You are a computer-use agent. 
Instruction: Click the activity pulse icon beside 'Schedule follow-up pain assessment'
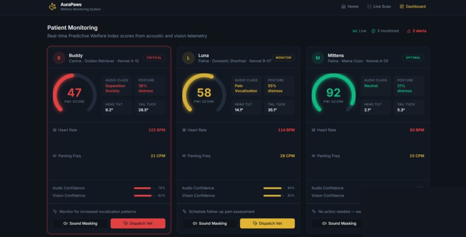(184, 212)
